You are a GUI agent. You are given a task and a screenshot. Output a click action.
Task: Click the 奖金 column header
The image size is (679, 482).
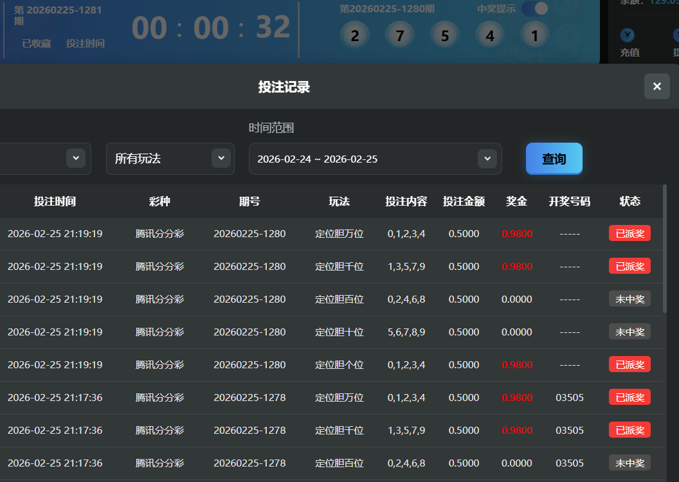pos(516,201)
